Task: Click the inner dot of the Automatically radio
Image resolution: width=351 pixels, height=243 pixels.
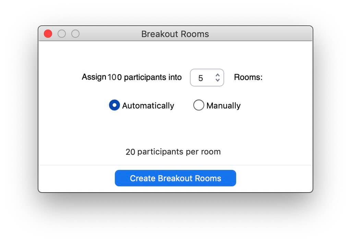Action: [114, 105]
